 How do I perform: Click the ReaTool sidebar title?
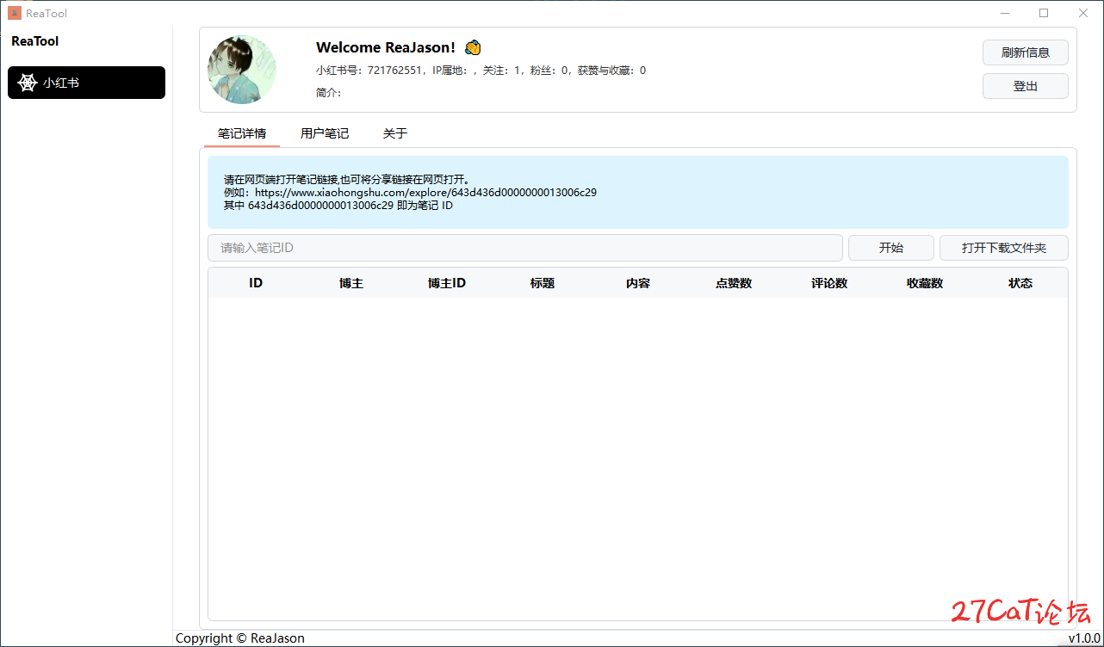pyautogui.click(x=35, y=41)
